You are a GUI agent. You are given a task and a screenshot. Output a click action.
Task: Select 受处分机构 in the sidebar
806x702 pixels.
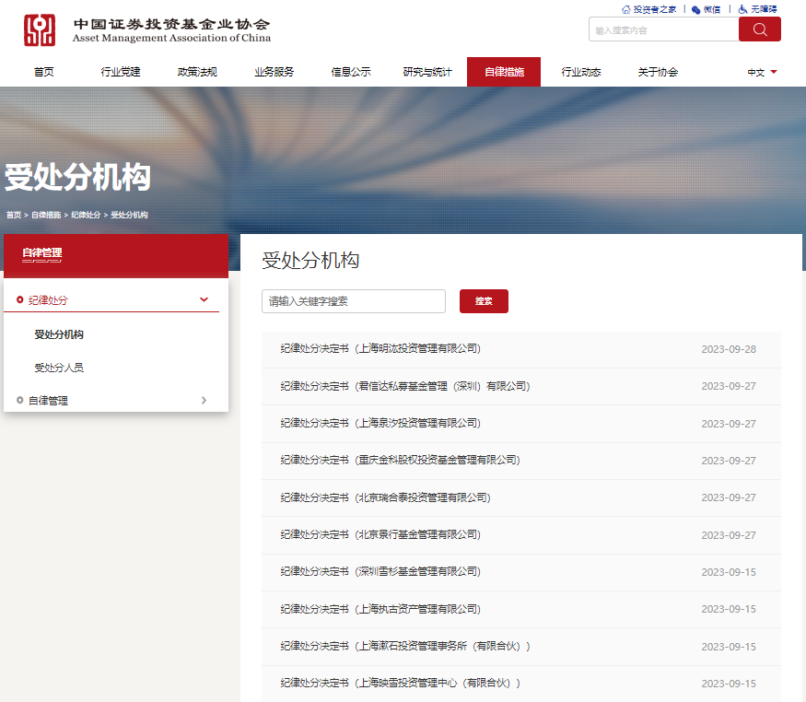(x=59, y=334)
